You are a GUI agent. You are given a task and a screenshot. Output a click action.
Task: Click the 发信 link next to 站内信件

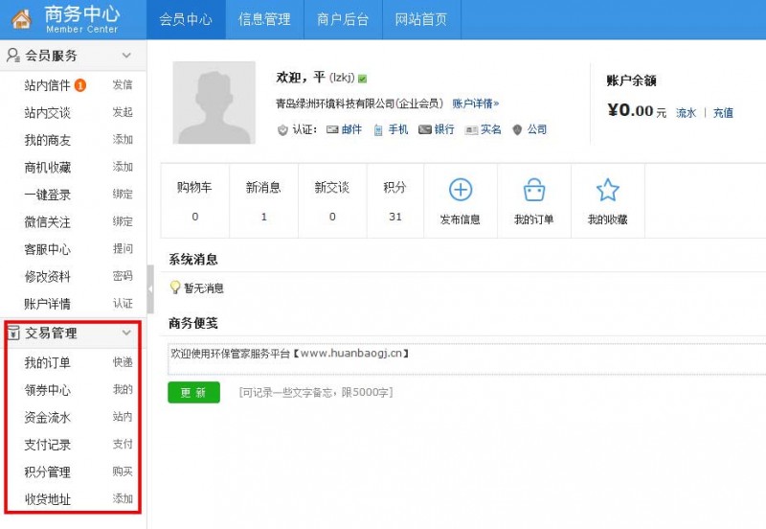(123, 85)
